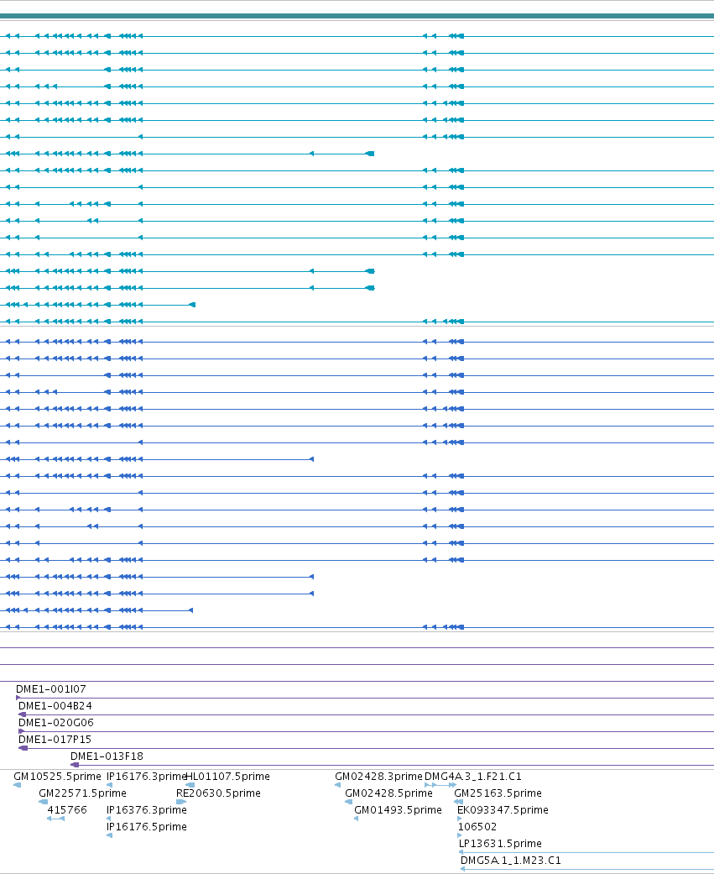Open the HL01107.5prime EST feature
714x874 pixels.
[227, 776]
